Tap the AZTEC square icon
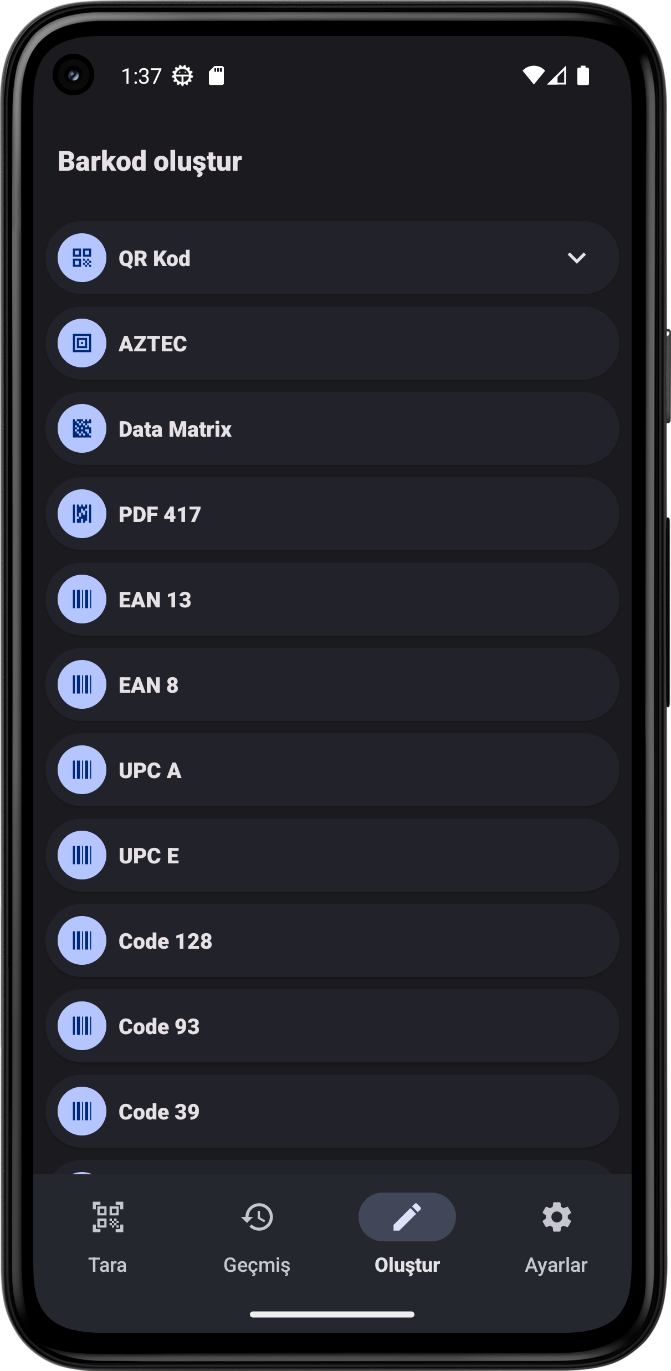 tap(82, 343)
